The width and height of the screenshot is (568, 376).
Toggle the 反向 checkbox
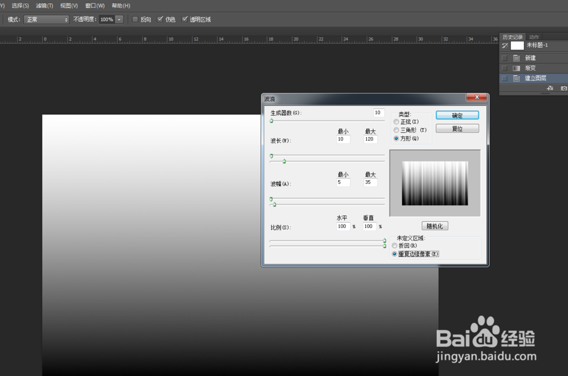coord(135,19)
